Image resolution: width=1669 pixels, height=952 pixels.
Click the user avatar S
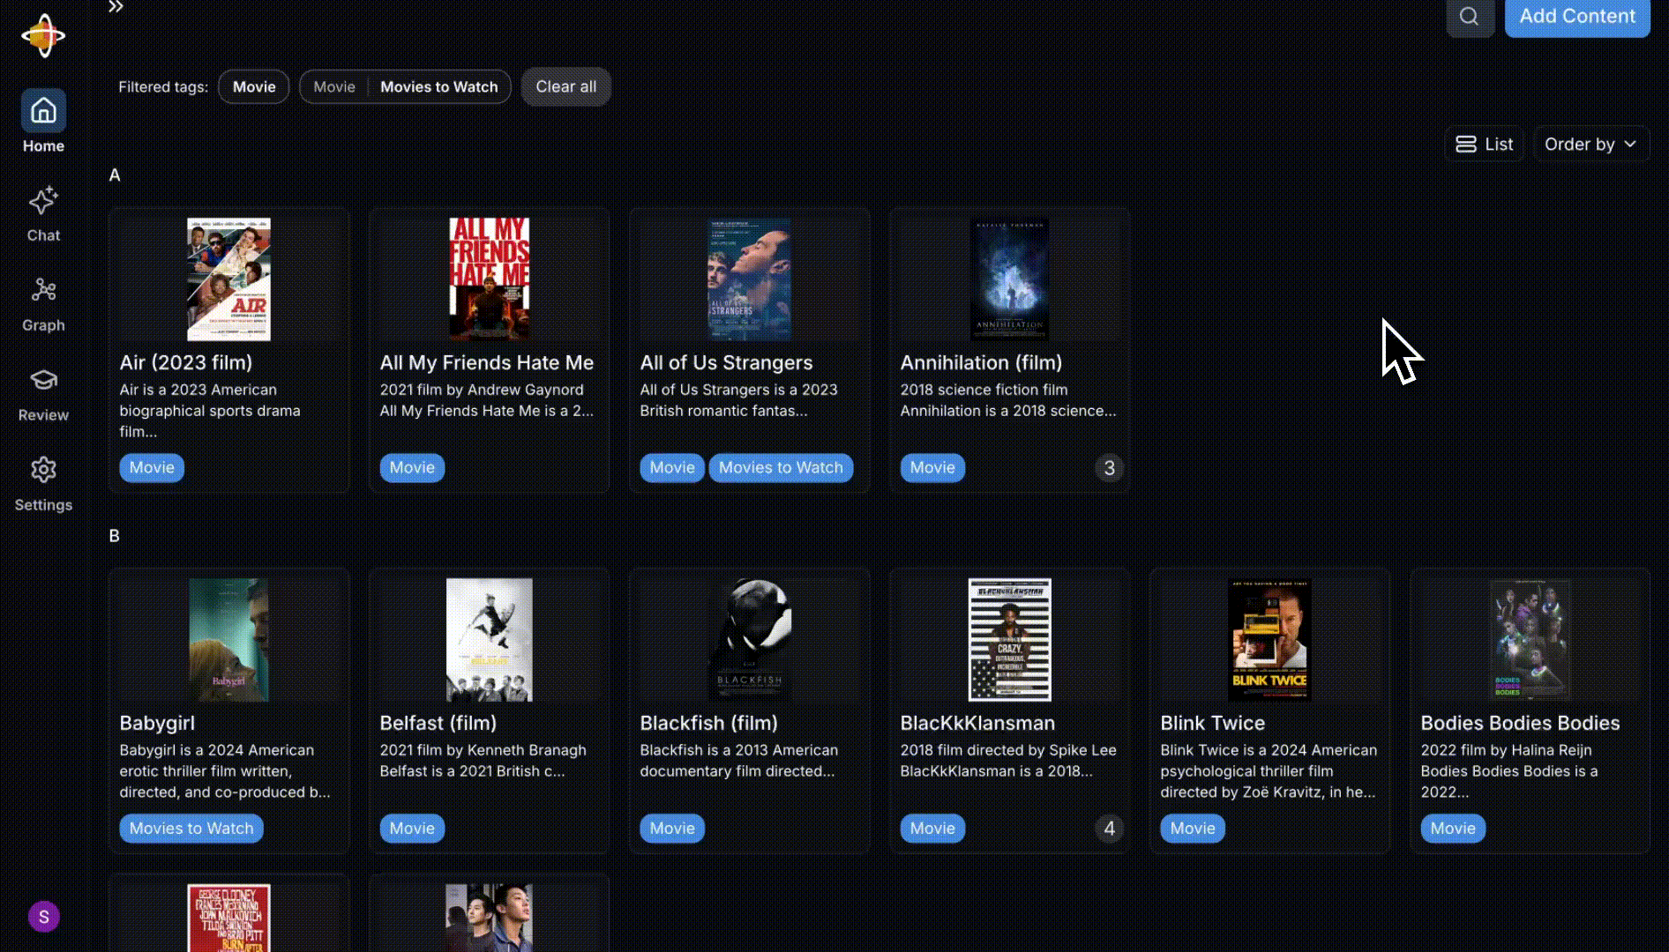[x=44, y=917]
